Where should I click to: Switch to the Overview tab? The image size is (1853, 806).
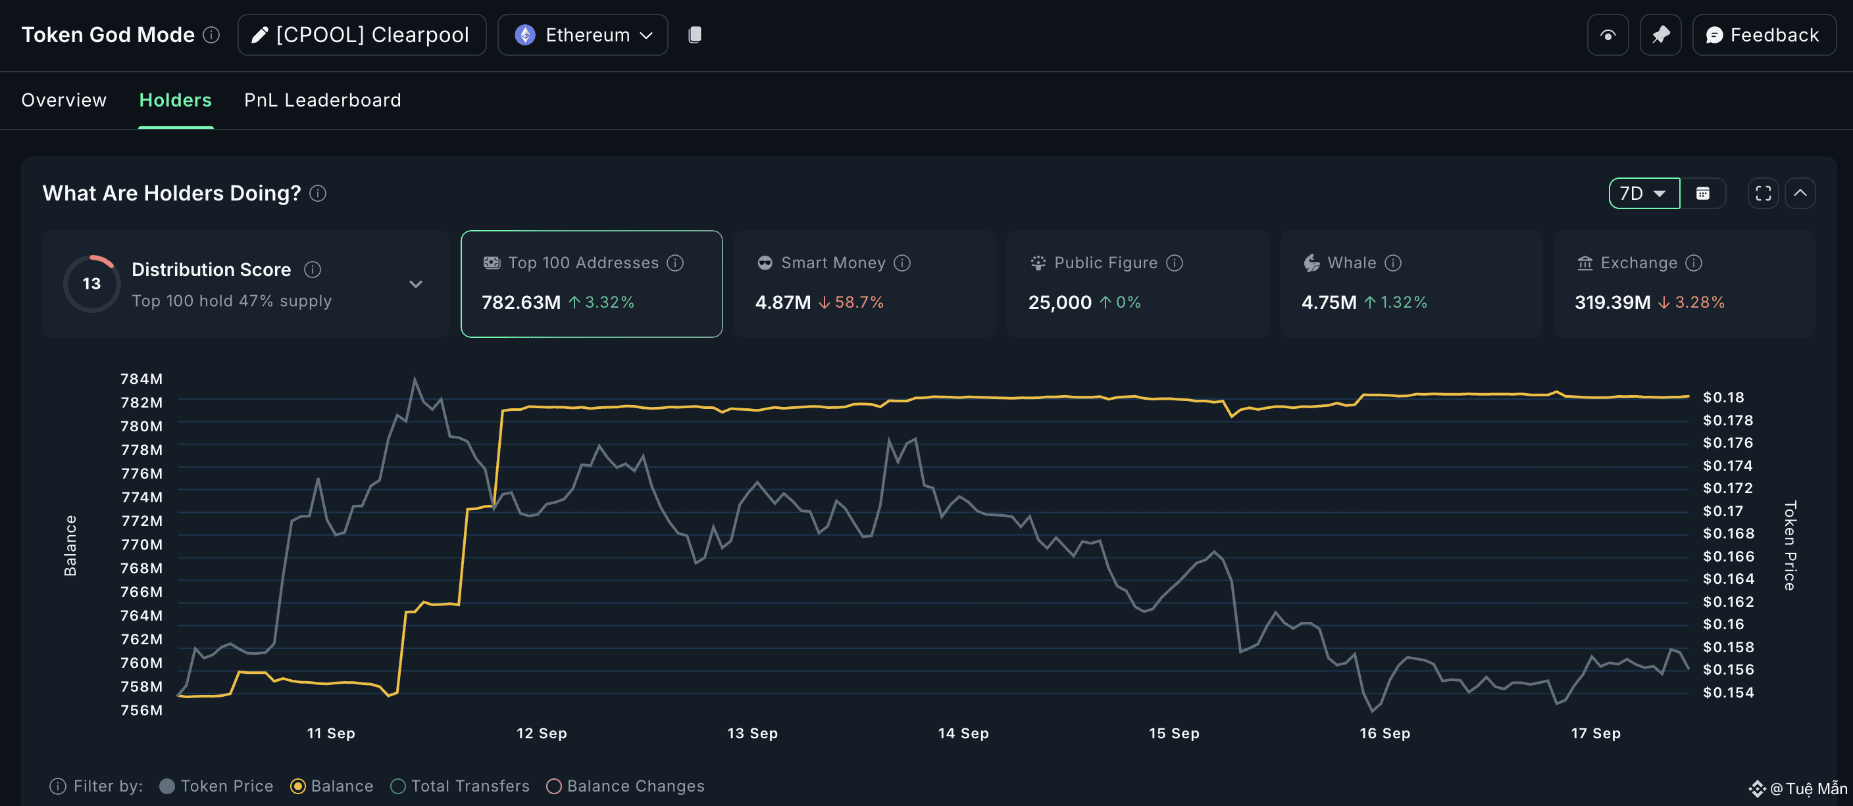click(64, 100)
